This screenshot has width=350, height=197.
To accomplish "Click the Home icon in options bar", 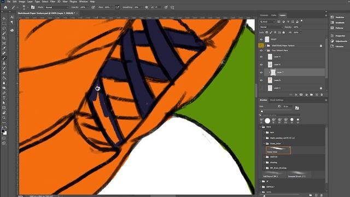I will tap(5, 7).
